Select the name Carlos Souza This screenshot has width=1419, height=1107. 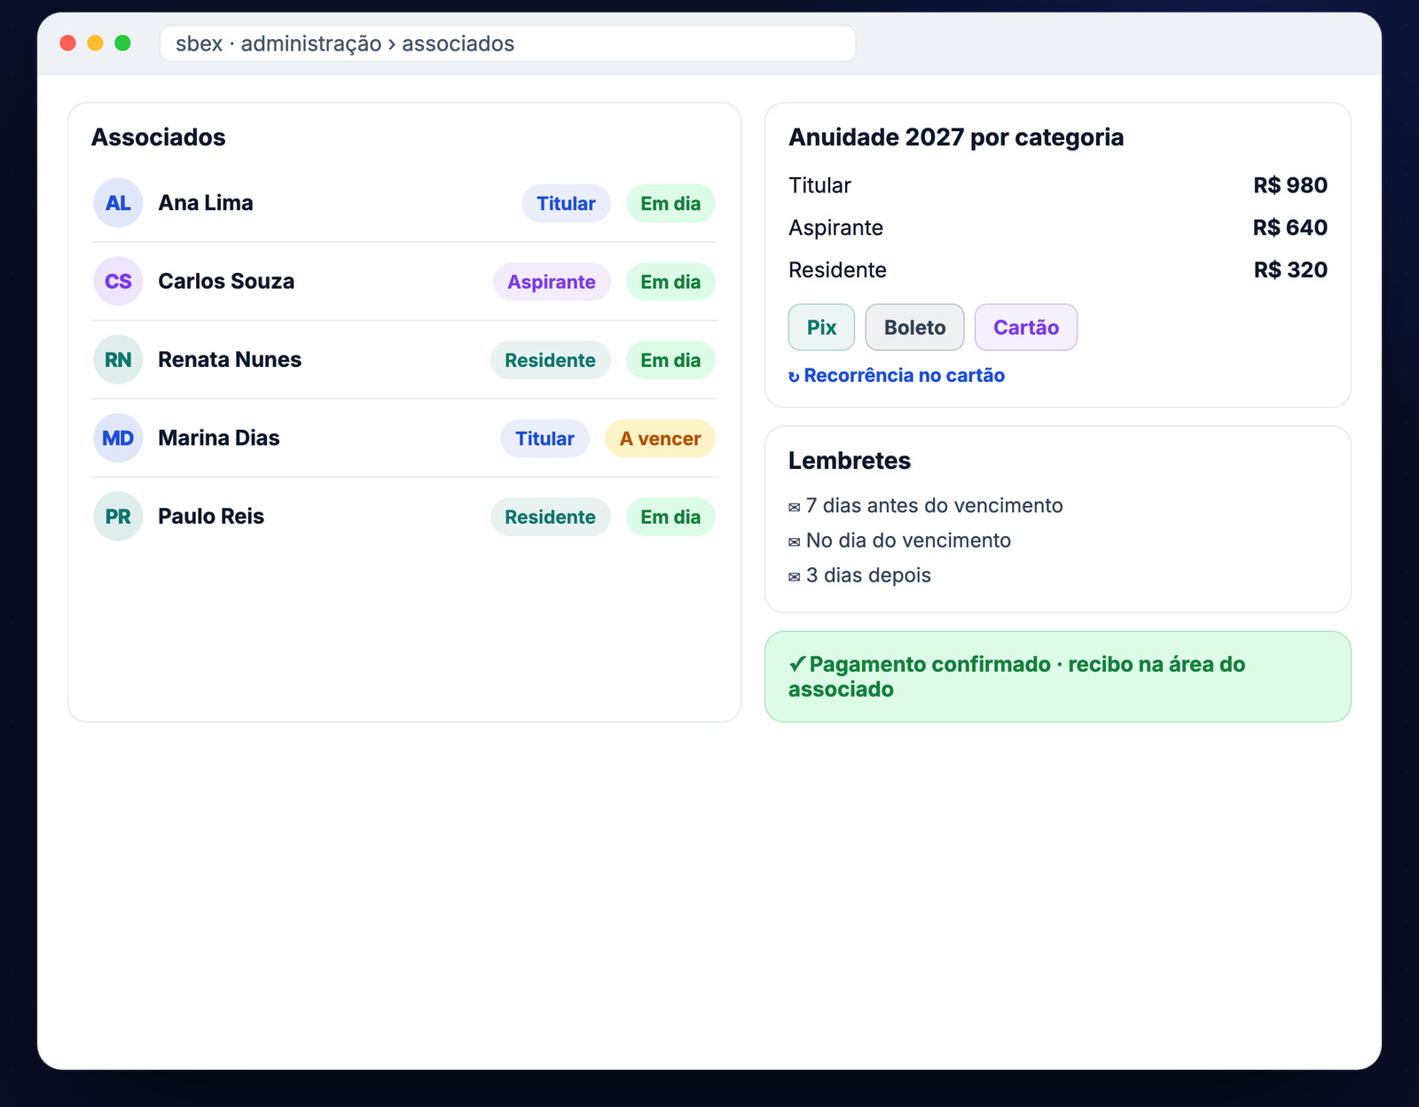226,281
